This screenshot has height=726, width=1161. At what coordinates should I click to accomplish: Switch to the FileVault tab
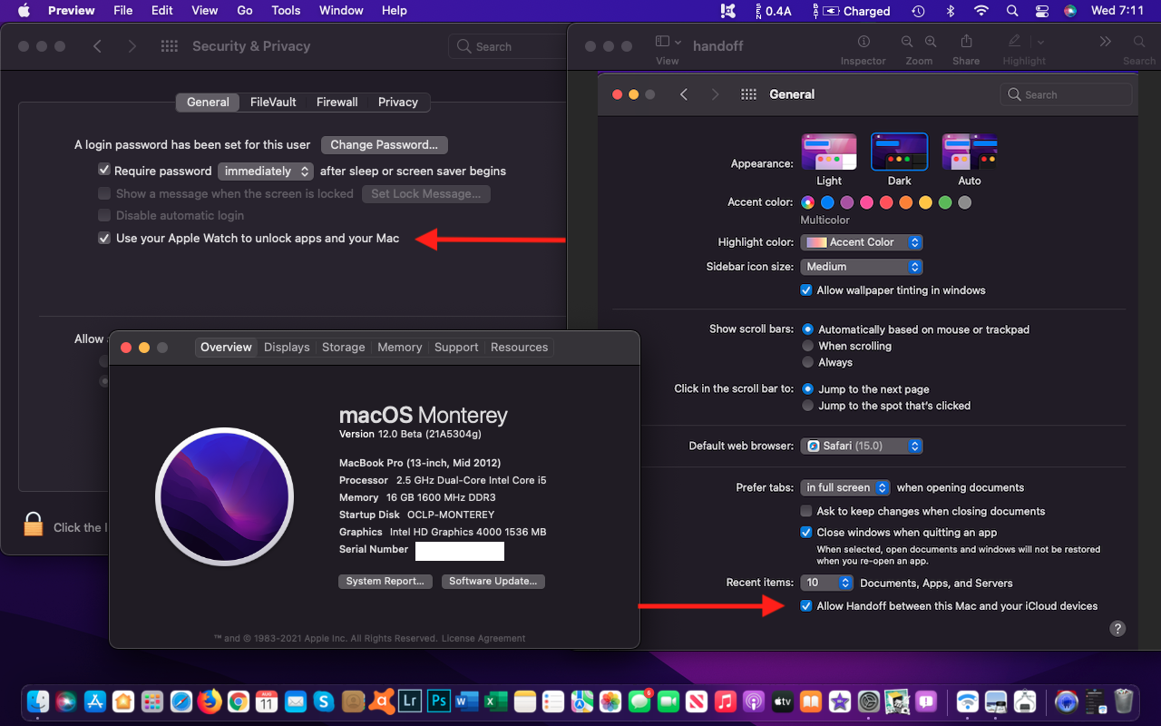click(x=273, y=103)
